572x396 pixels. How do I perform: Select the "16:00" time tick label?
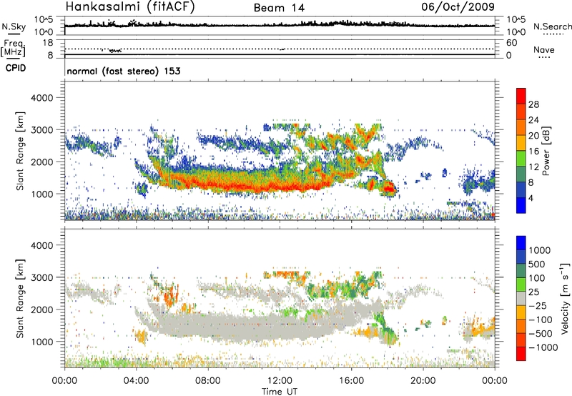[352, 381]
